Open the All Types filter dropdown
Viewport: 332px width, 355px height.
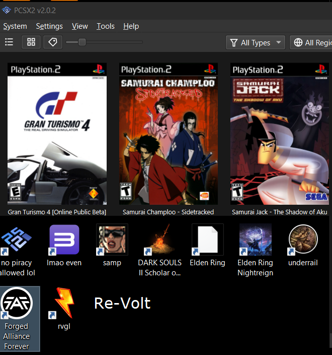pyautogui.click(x=256, y=42)
